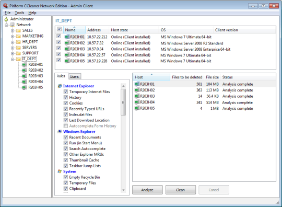Select address 10.57.22.212 in the host list
The width and height of the screenshot is (282, 207).
tap(97, 37)
